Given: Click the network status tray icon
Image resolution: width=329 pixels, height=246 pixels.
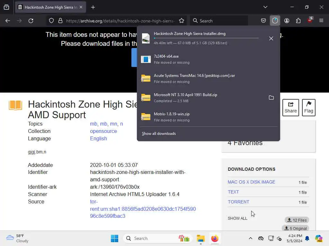Looking at the screenshot, I should 271,238.
